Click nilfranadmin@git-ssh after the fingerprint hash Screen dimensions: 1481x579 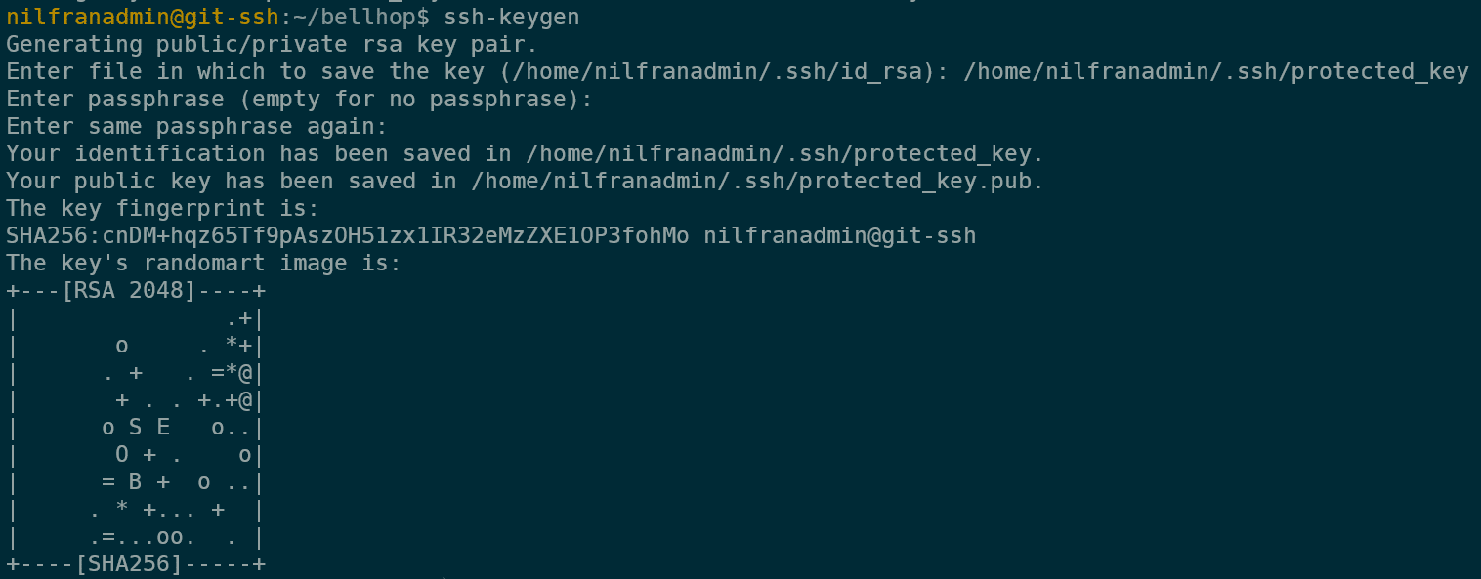[839, 235]
